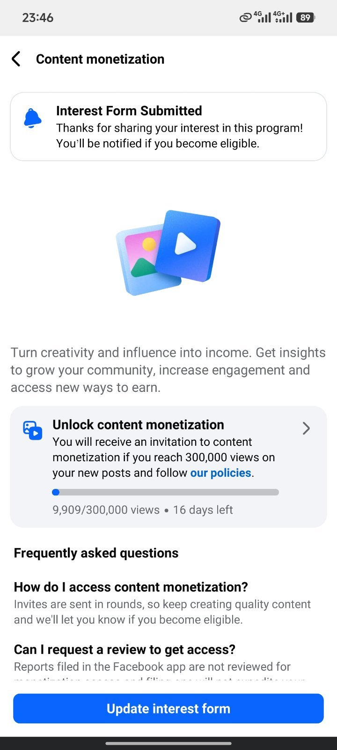Image resolution: width=337 pixels, height=750 pixels.
Task: Tap the media monetization icon beside Unlock
Action: click(x=33, y=430)
